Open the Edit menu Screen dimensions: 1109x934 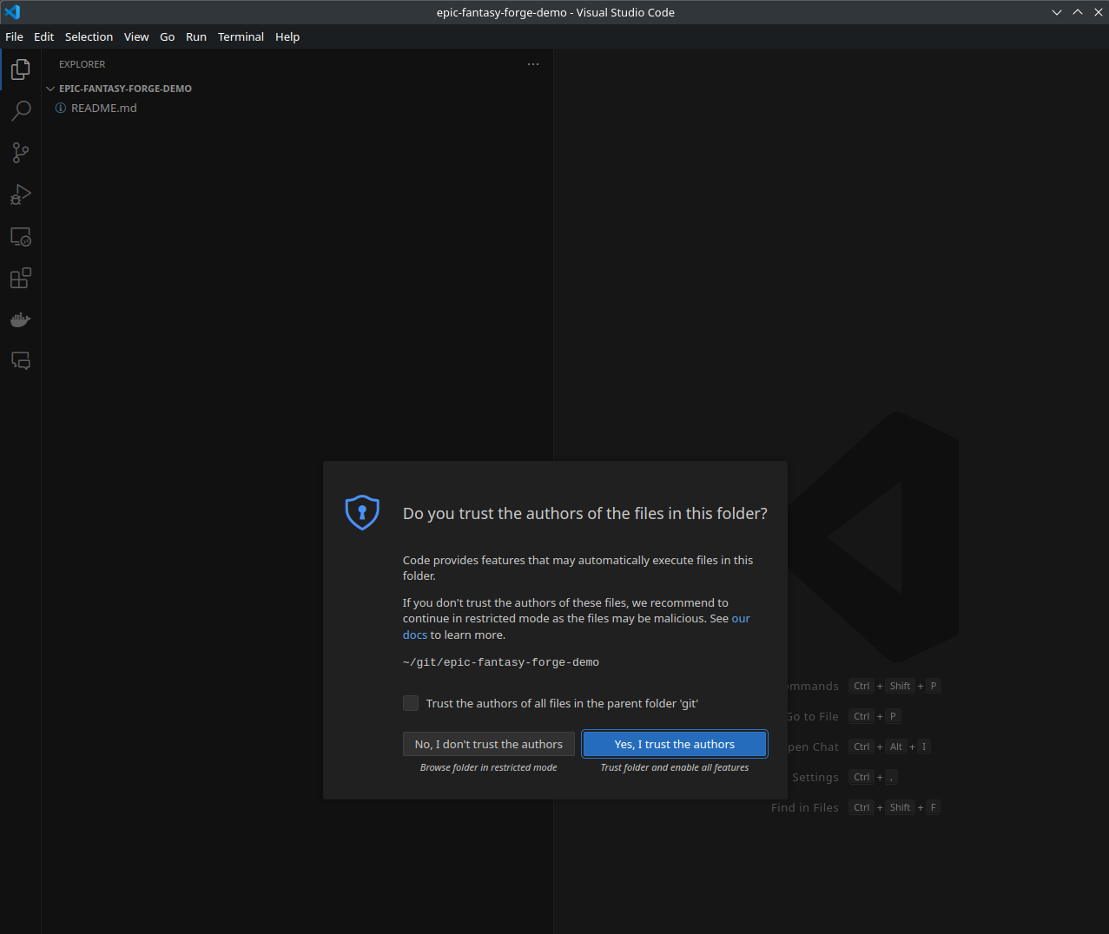point(44,36)
